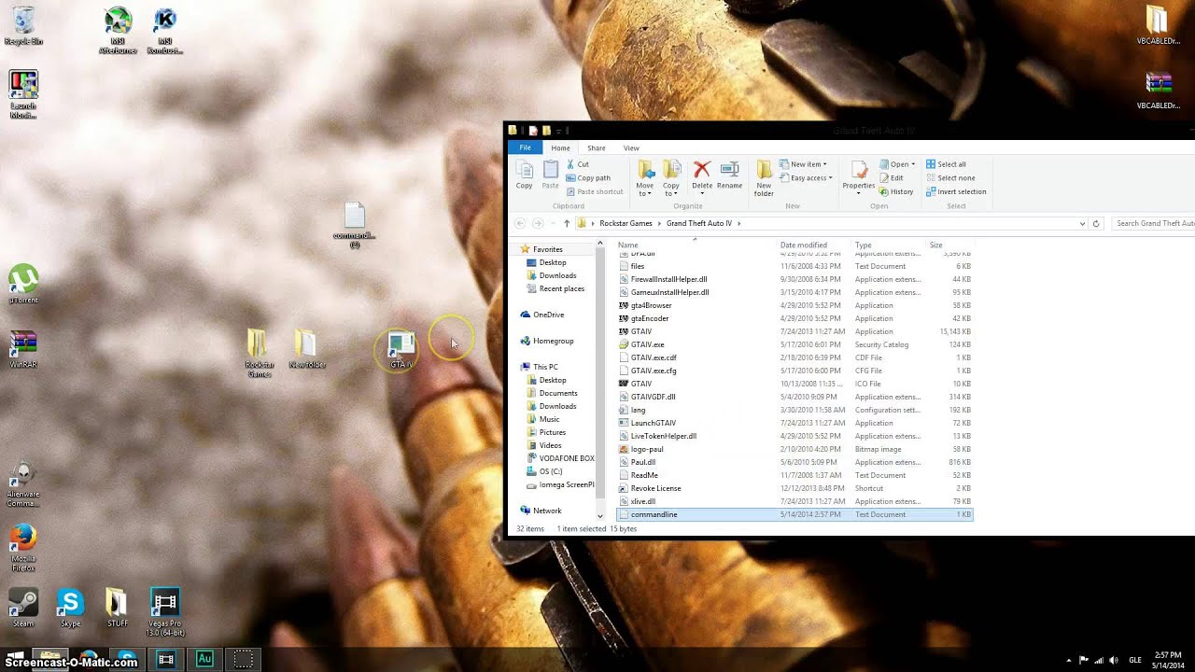Click the Copy icon in the Clipboard group
The width and height of the screenshot is (1195, 672).
point(524,175)
